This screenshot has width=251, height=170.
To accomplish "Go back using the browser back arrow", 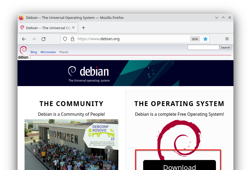I will click(24, 39).
